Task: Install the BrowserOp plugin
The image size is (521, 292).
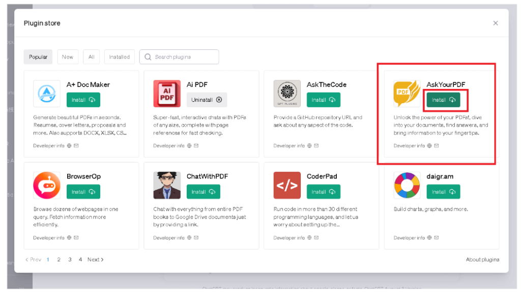Action: point(83,192)
